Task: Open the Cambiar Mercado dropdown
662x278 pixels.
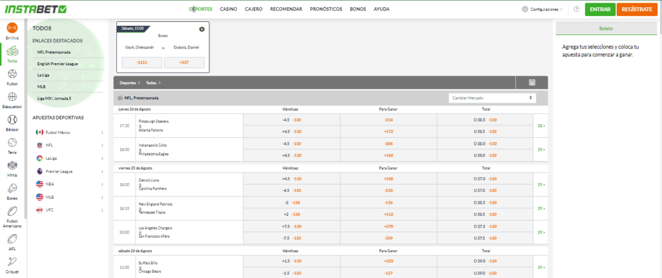Action: point(492,98)
